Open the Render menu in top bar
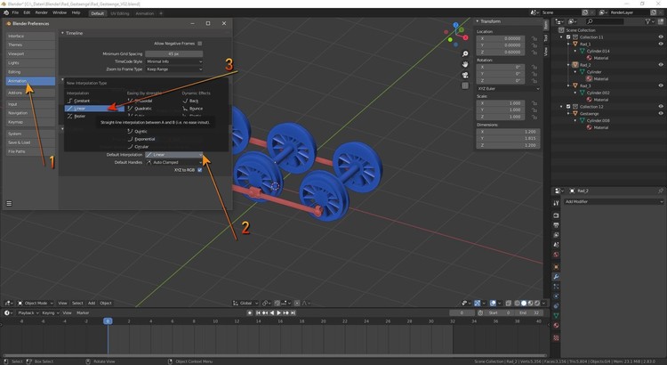667x365 pixels. click(x=40, y=12)
